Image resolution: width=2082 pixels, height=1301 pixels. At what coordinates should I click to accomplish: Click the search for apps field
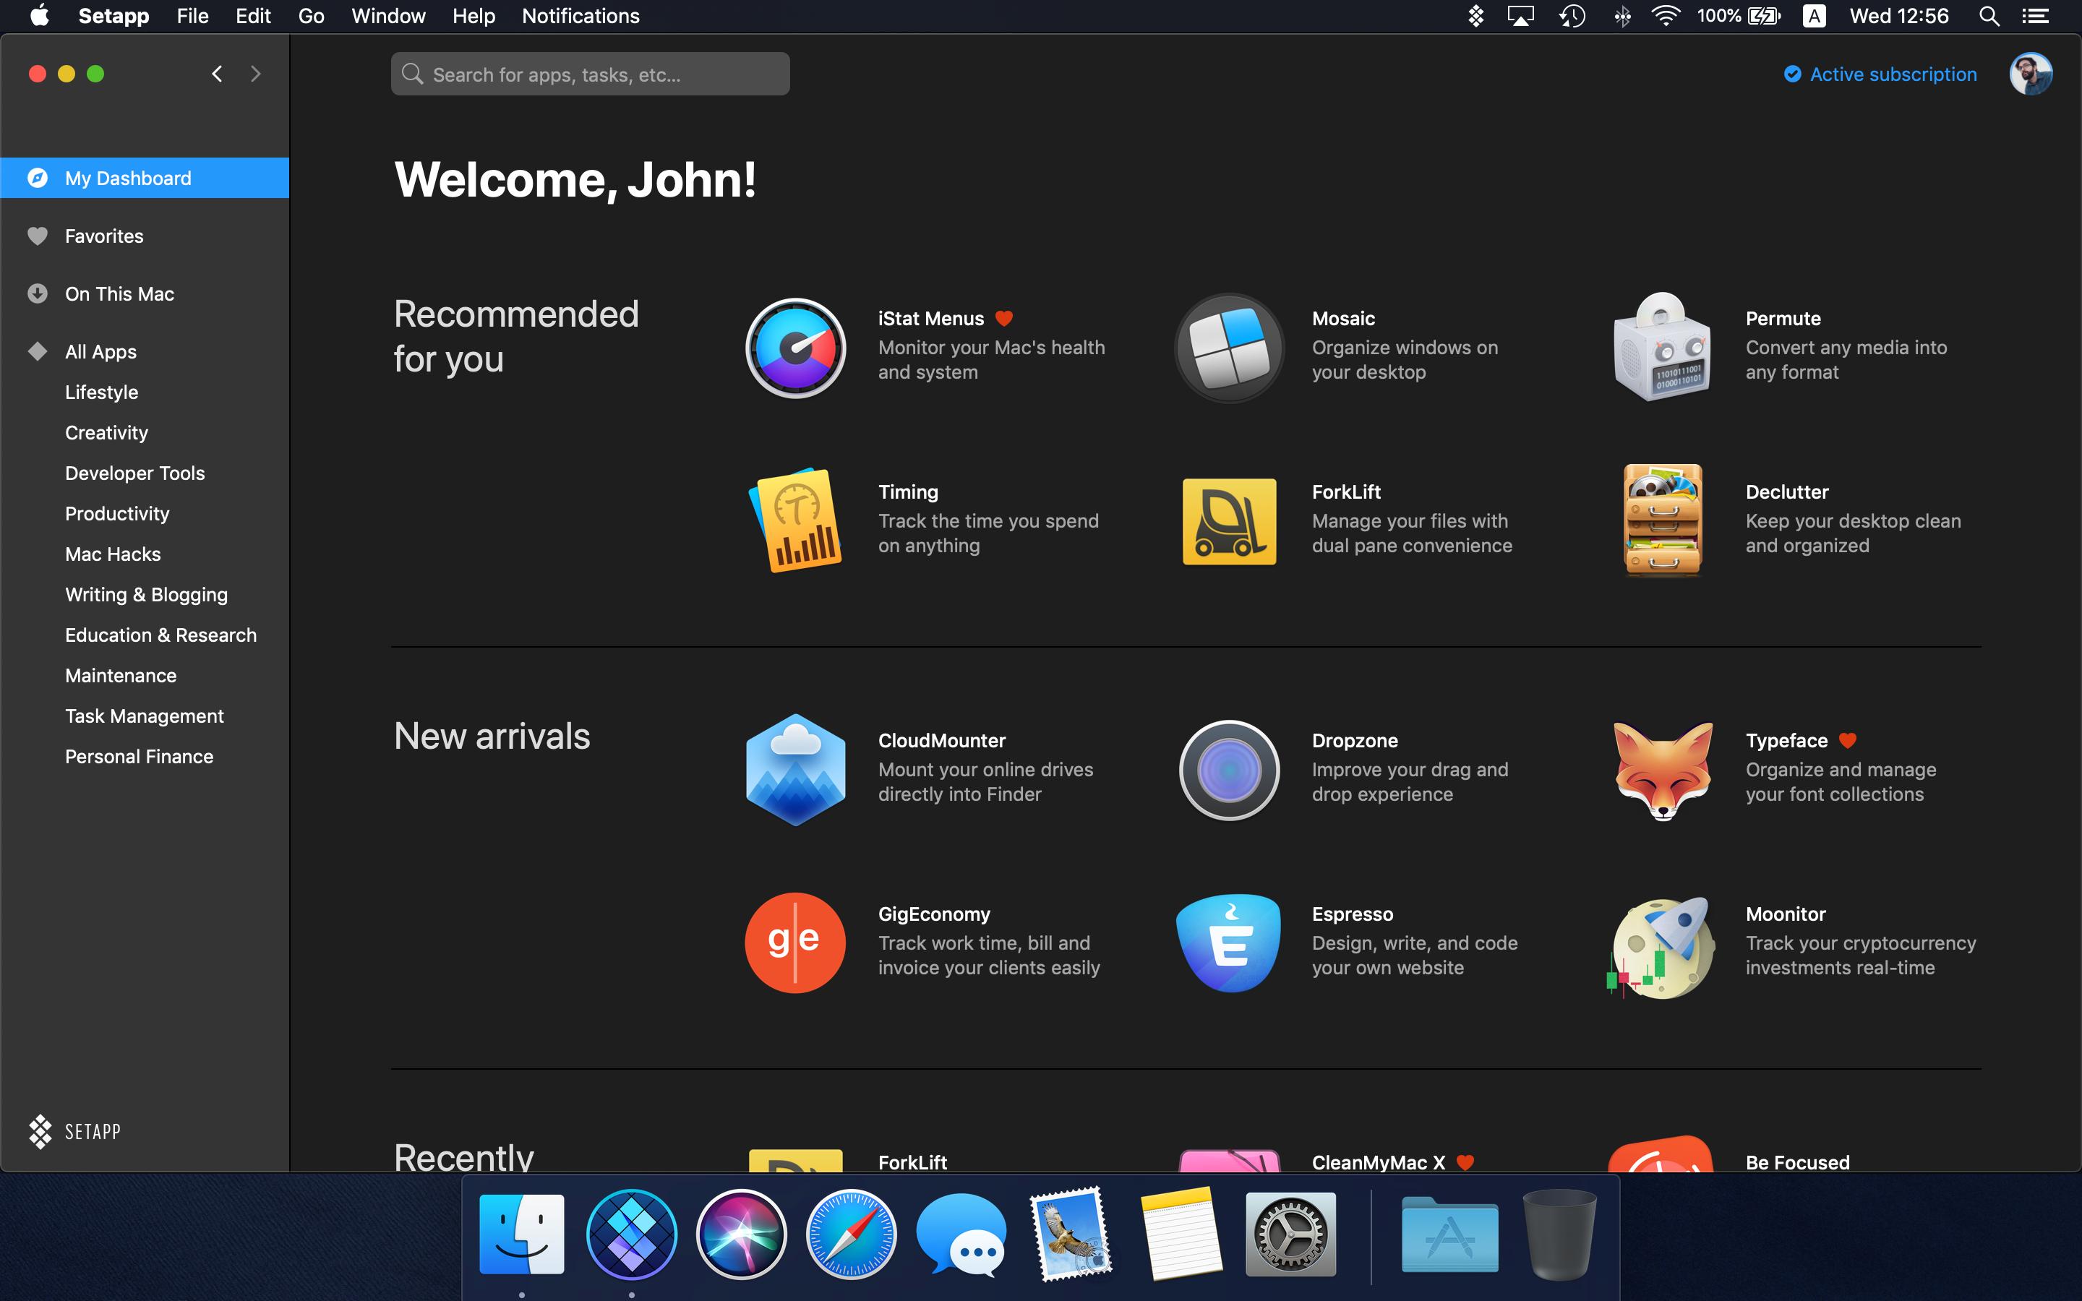[590, 74]
